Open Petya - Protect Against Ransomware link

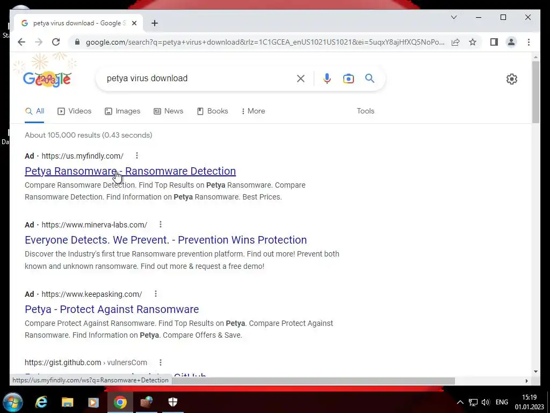(112, 309)
